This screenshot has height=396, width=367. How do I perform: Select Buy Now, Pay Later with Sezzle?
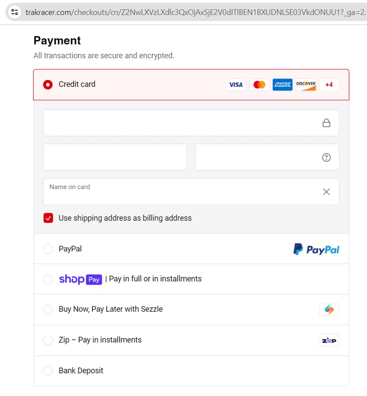(48, 310)
